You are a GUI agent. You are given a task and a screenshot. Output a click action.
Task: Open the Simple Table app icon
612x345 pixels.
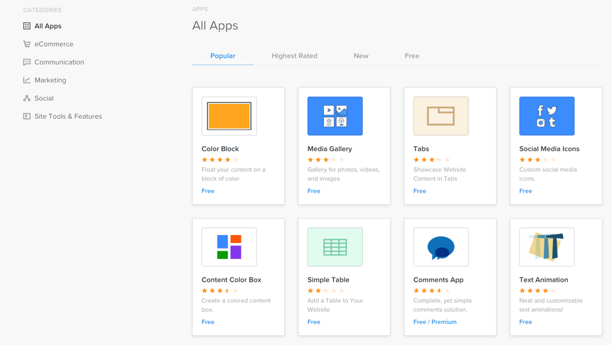pos(335,247)
